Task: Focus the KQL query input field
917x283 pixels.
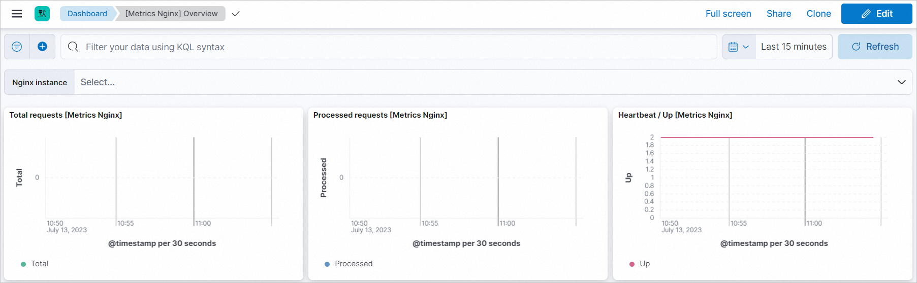Action: click(389, 47)
